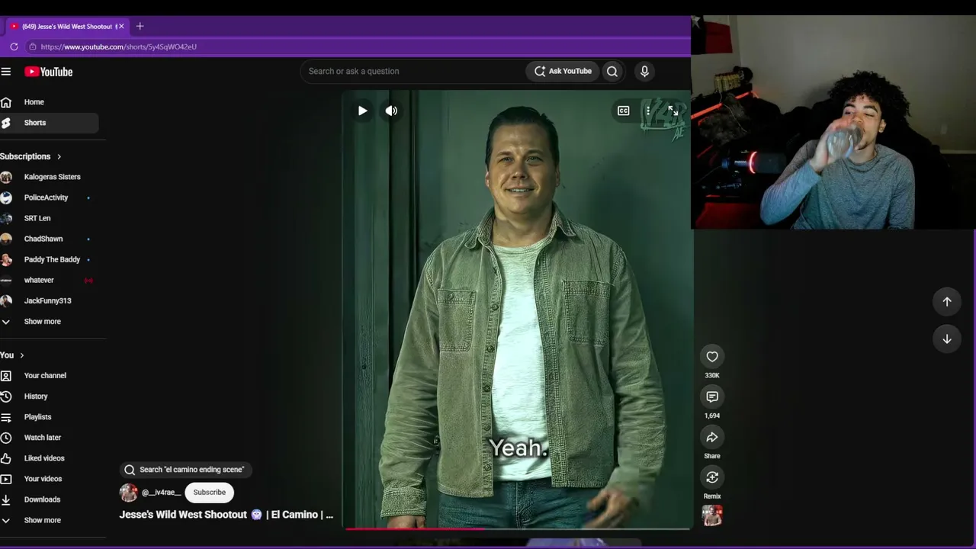Enter fullscreen on the Short
The image size is (976, 549).
coord(673,111)
